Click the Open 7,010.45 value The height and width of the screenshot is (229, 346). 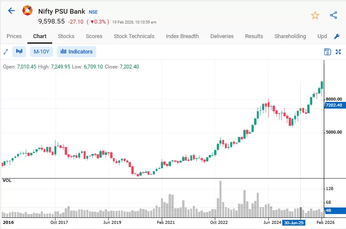pyautogui.click(x=27, y=67)
